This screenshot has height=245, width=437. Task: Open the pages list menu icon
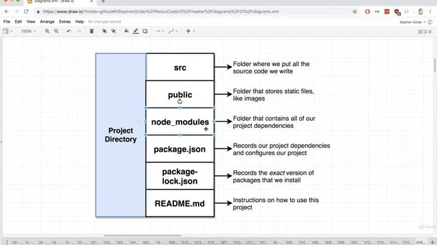click(x=7, y=242)
